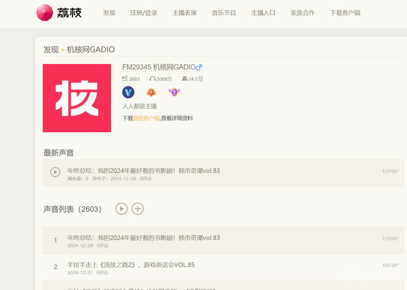Click the Lizhi (荔枝) logo
Image resolution: width=407 pixels, height=290 pixels.
[59, 12]
